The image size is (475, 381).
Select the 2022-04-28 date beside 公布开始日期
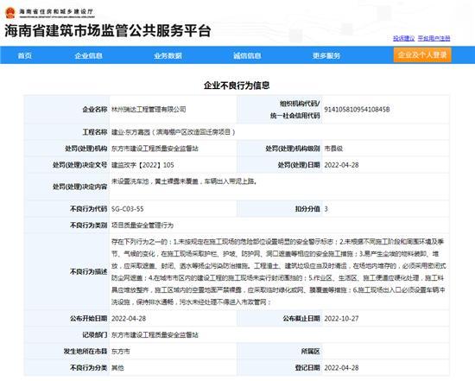tap(129, 319)
